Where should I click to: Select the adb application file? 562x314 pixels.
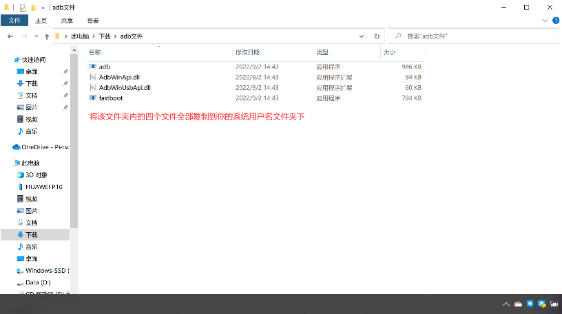point(105,67)
